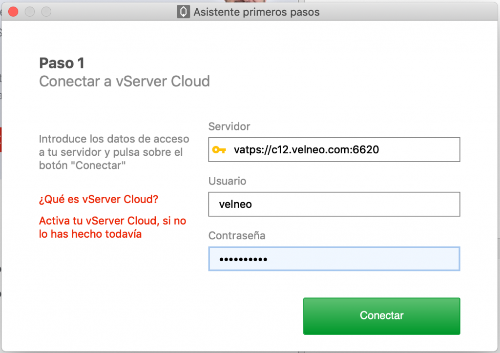Select the Usuario field containing velneo
Screen dimensions: 500x353
(334, 204)
